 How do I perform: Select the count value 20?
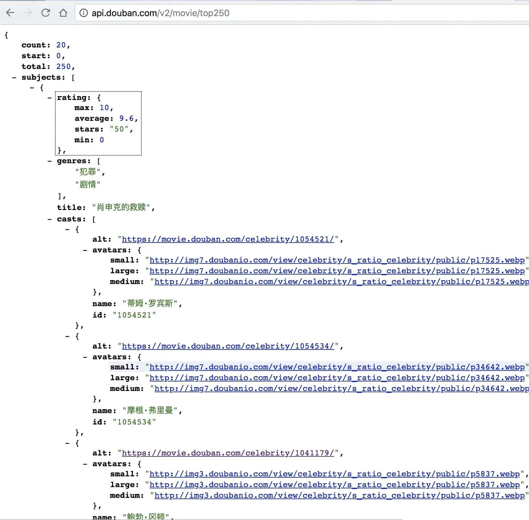coord(61,45)
